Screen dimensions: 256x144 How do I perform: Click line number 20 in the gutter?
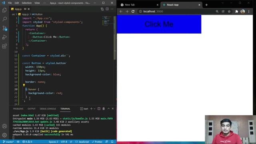[x=16, y=89]
